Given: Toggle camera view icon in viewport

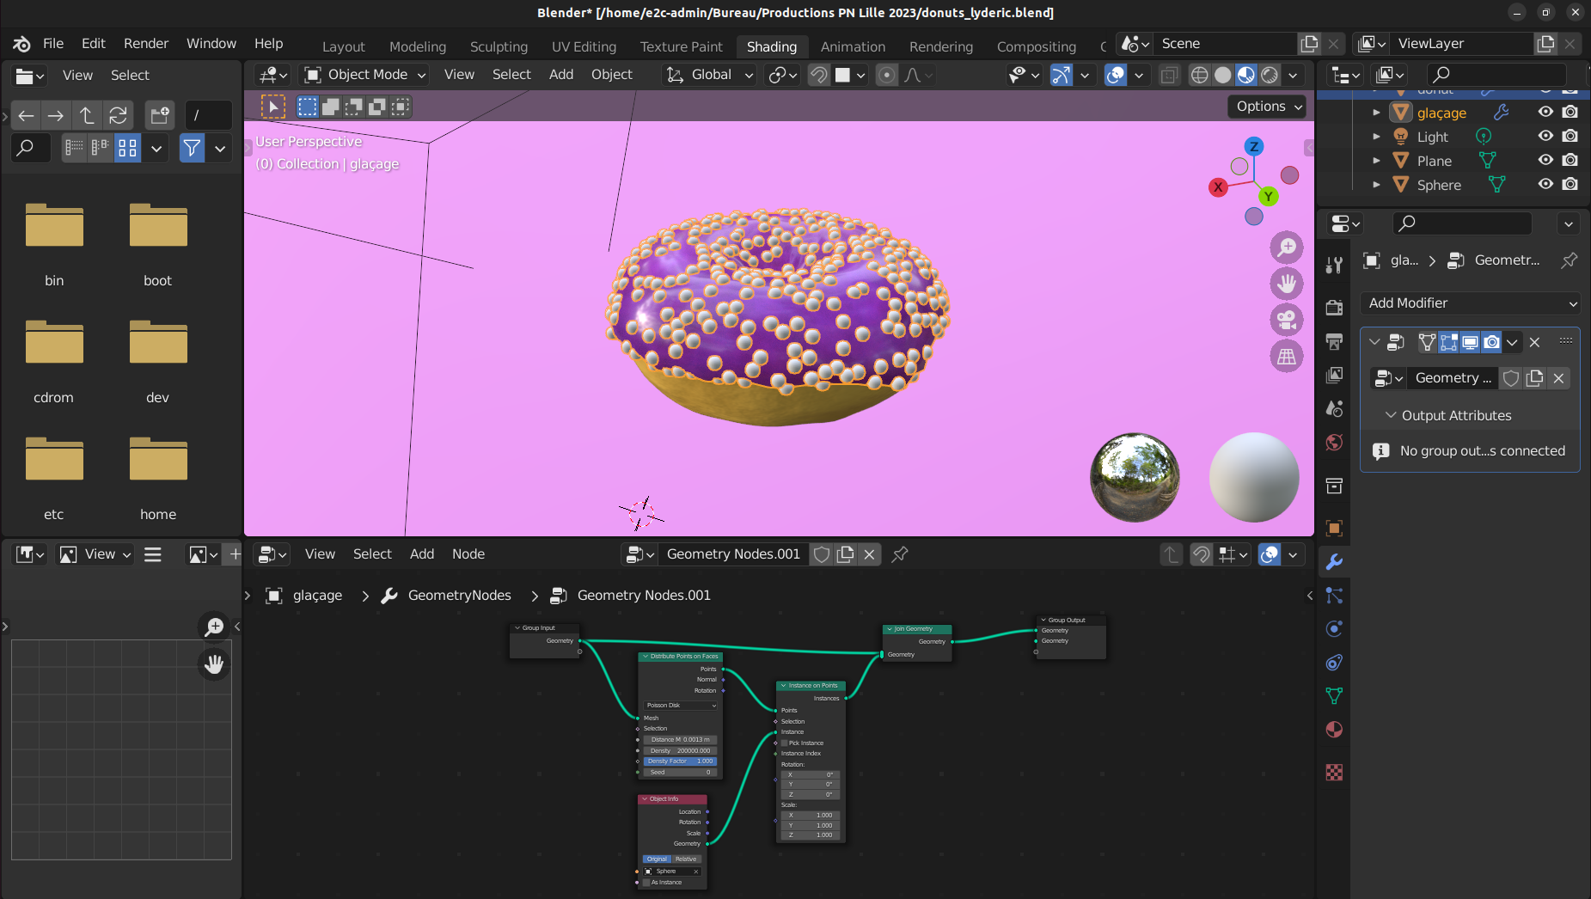Looking at the screenshot, I should coord(1287,320).
